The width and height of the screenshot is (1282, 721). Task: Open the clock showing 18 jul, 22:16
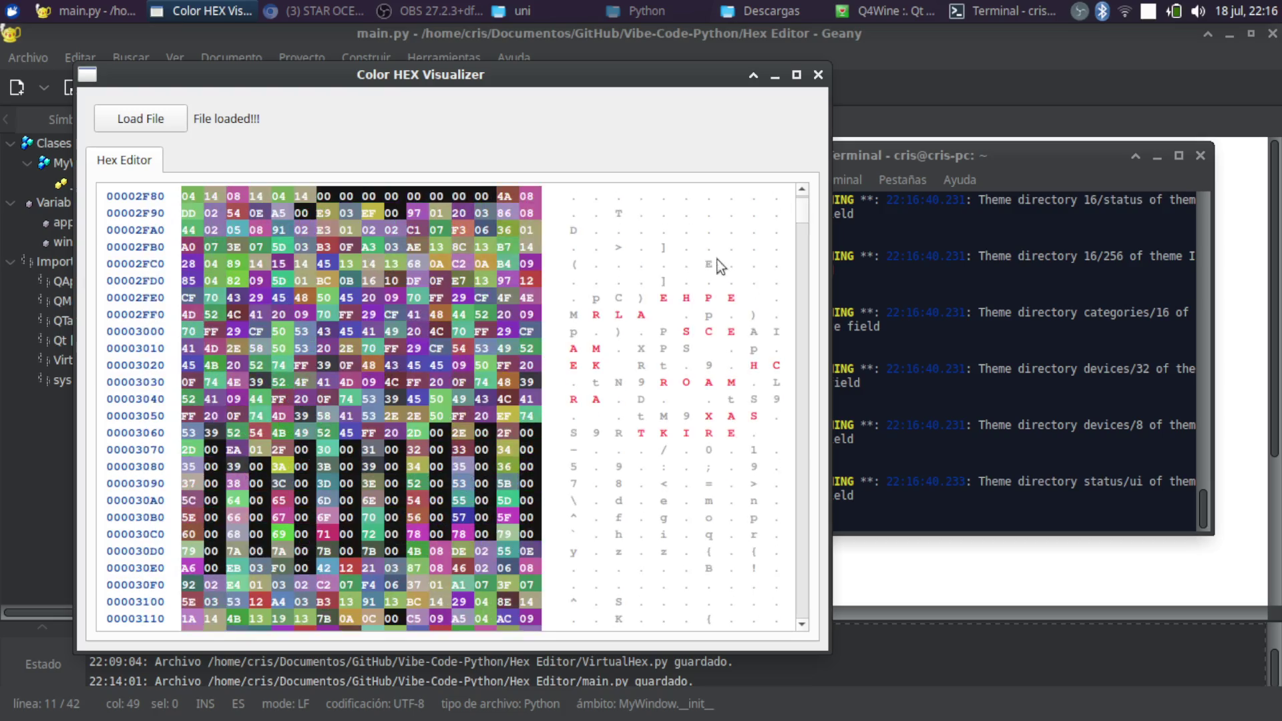[x=1246, y=11]
